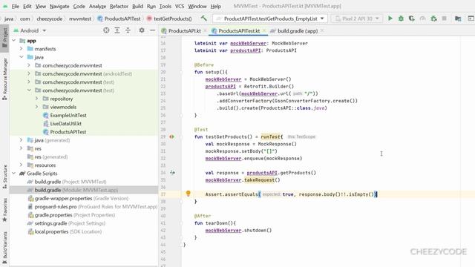Click the Build hammer icon
475x267 pixels.
click(203, 19)
